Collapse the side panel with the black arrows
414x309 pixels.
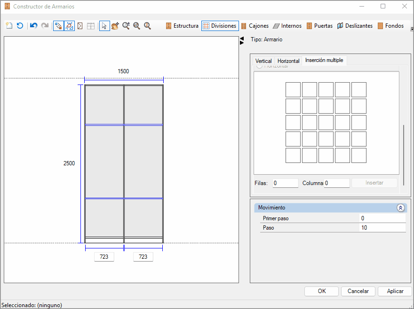pyautogui.click(x=242, y=40)
